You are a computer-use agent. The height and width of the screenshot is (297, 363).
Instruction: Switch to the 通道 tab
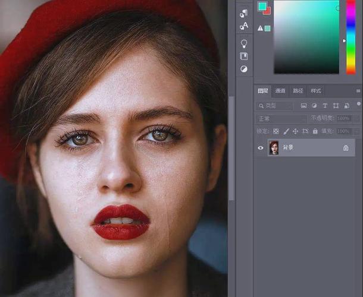[x=280, y=91]
